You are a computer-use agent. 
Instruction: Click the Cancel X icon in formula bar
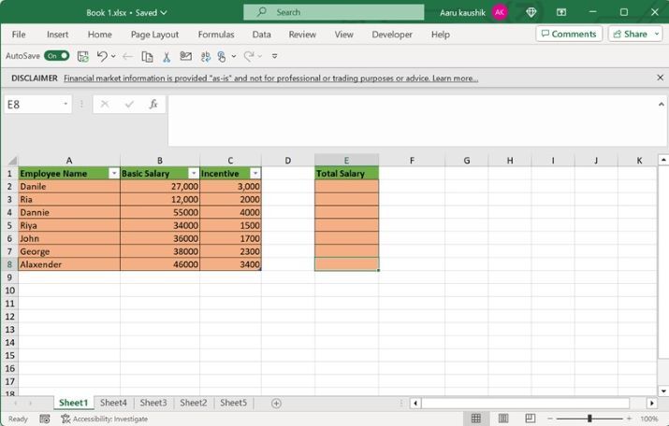pos(105,104)
